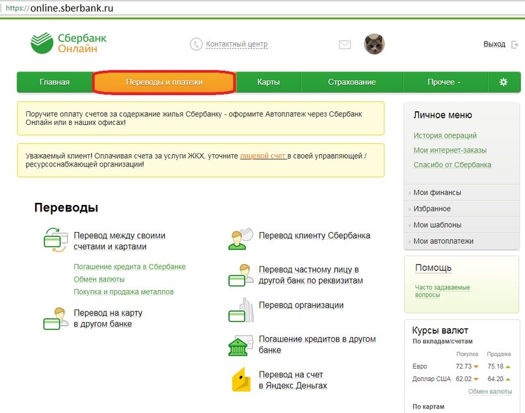Open Часто задаваемые вопросы help link

pos(442,291)
